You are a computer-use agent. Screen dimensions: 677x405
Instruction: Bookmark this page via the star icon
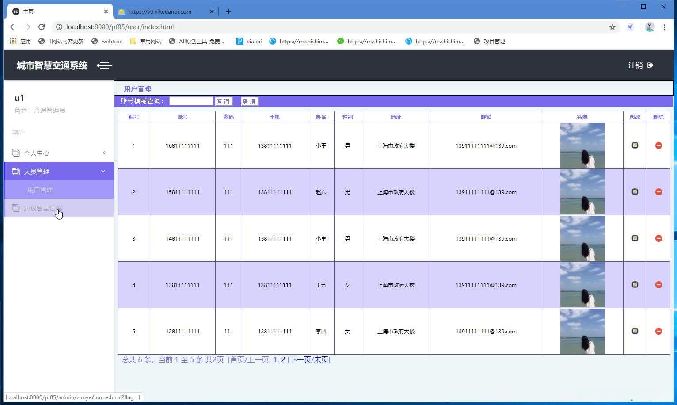point(612,27)
